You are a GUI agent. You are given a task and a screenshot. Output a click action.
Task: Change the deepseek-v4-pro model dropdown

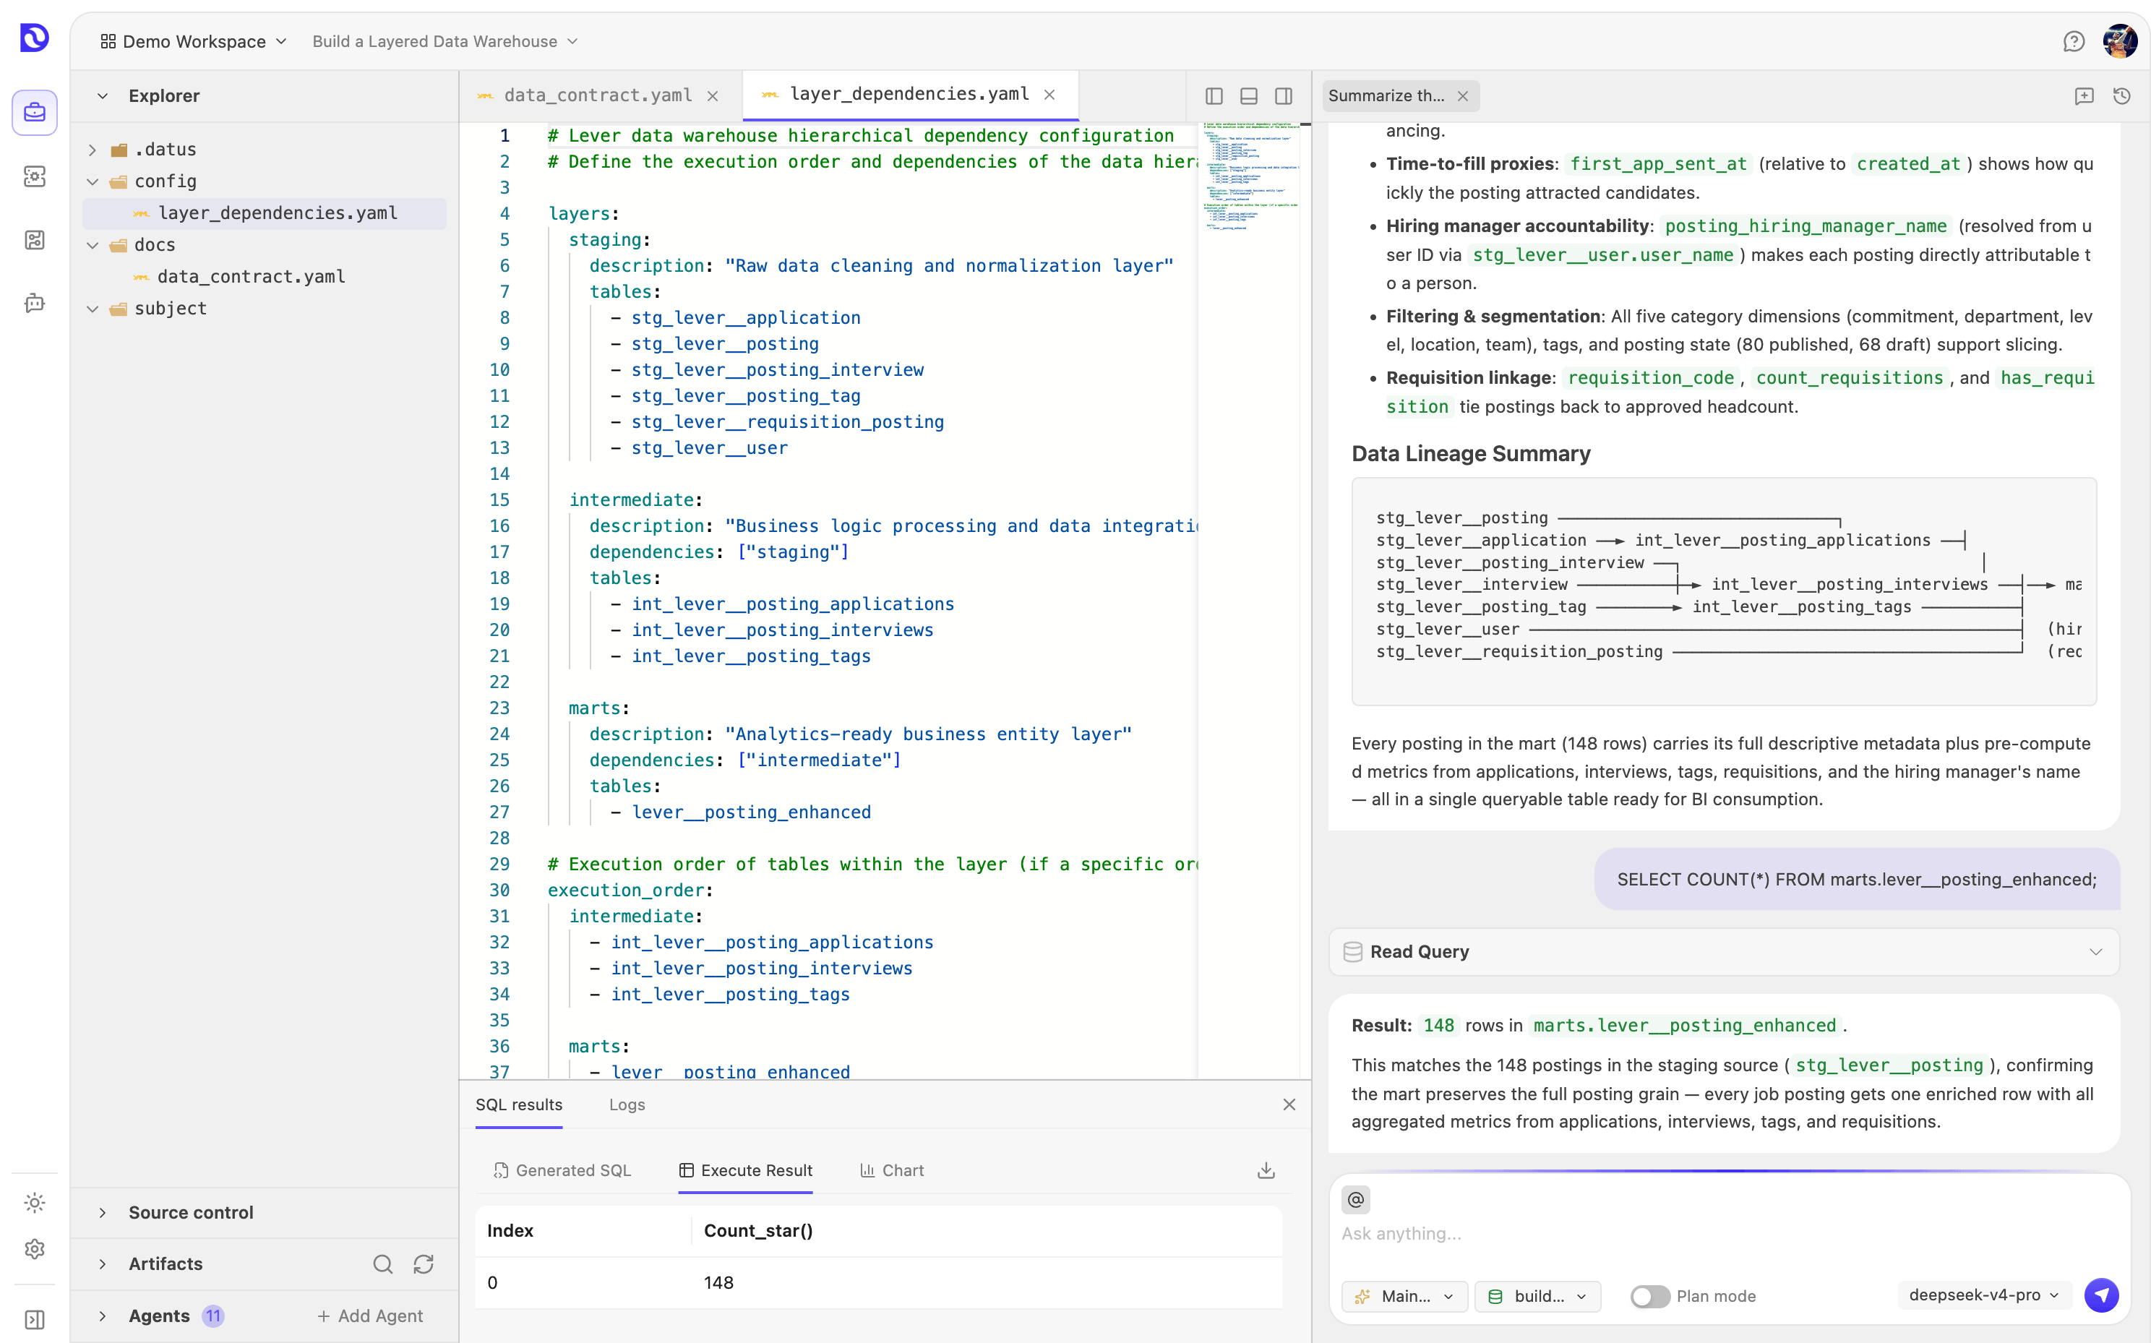1985,1296
